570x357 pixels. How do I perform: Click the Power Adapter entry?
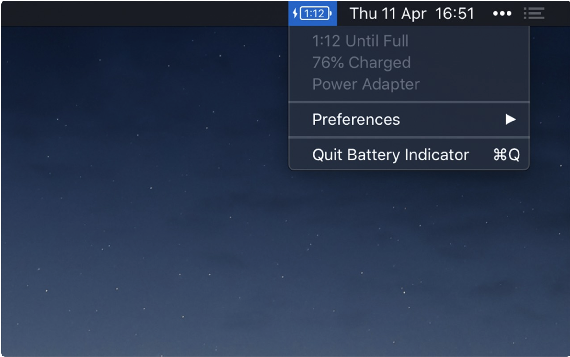366,84
